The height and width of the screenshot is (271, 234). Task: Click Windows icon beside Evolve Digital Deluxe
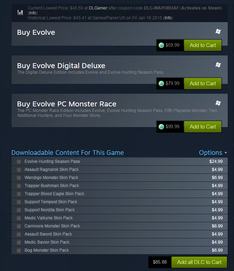(x=218, y=65)
